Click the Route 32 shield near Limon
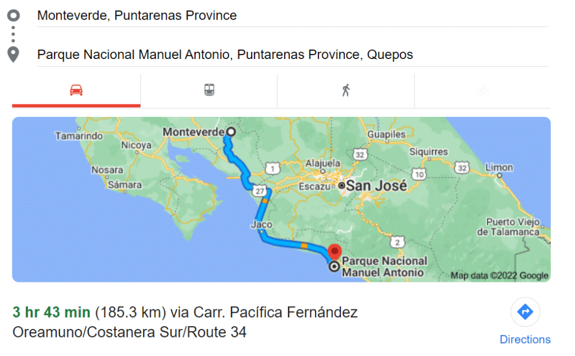575x356 pixels. [462, 167]
